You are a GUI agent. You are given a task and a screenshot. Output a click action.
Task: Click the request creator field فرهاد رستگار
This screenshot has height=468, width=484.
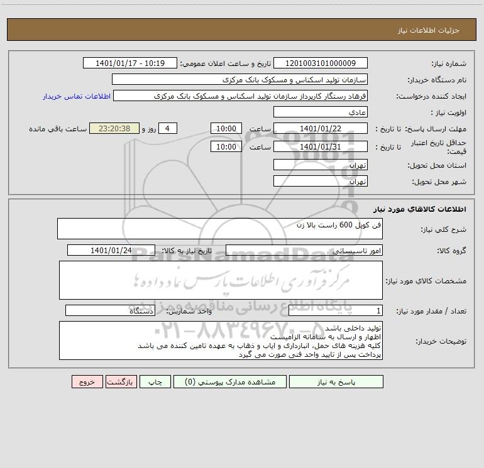point(241,95)
